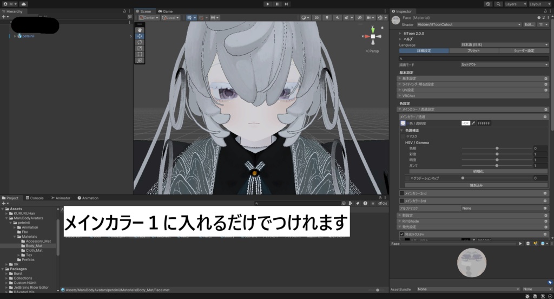Image resolution: width=554 pixels, height=299 pixels.
Task: Open the 描画モード (カットアウト) dropdown
Action: 505,65
